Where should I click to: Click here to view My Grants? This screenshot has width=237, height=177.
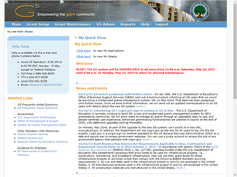coord(84,56)
